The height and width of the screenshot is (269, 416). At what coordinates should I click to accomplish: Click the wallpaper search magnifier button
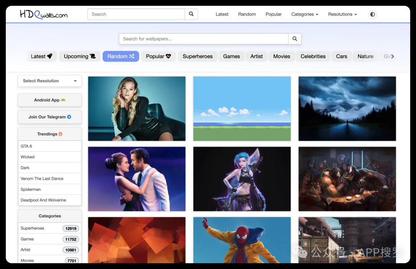[295, 39]
